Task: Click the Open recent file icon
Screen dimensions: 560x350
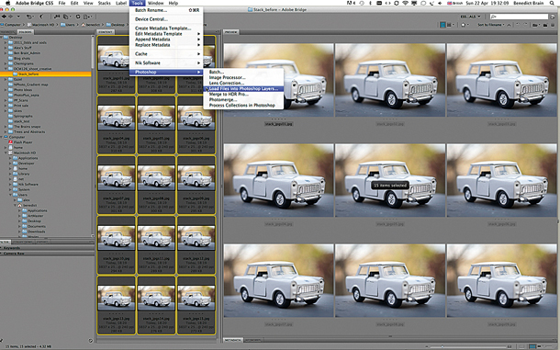Action: 535,25
